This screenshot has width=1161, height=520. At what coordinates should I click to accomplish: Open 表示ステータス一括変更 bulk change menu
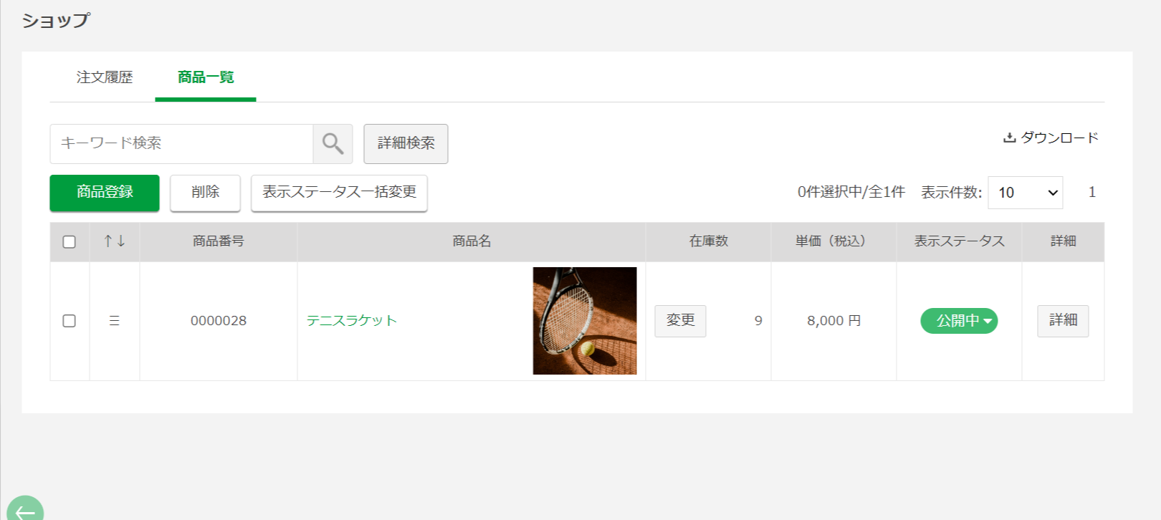(x=339, y=193)
